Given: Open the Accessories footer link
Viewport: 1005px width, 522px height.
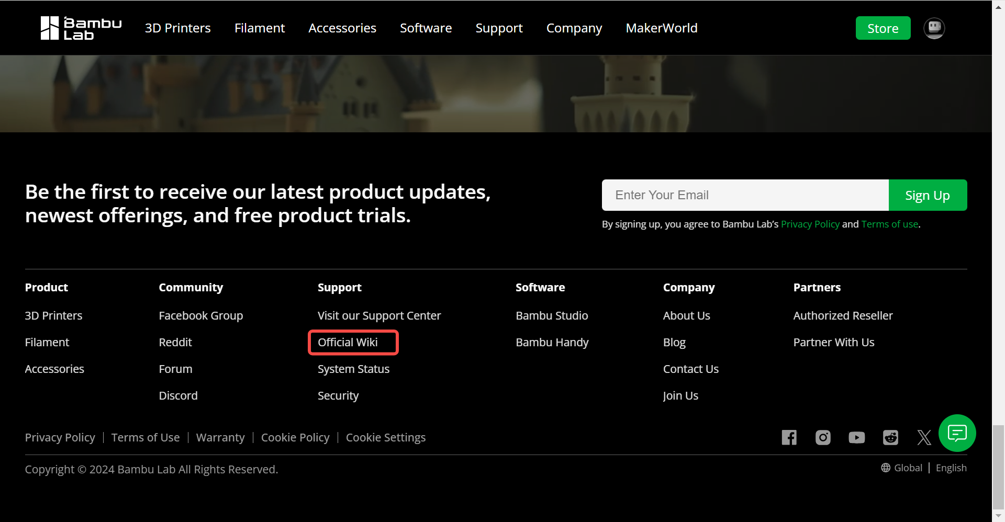Looking at the screenshot, I should coord(54,369).
